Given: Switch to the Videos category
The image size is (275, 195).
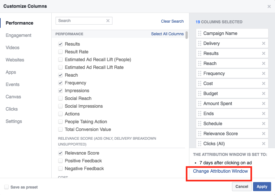Looking at the screenshot, I should [x=13, y=48].
